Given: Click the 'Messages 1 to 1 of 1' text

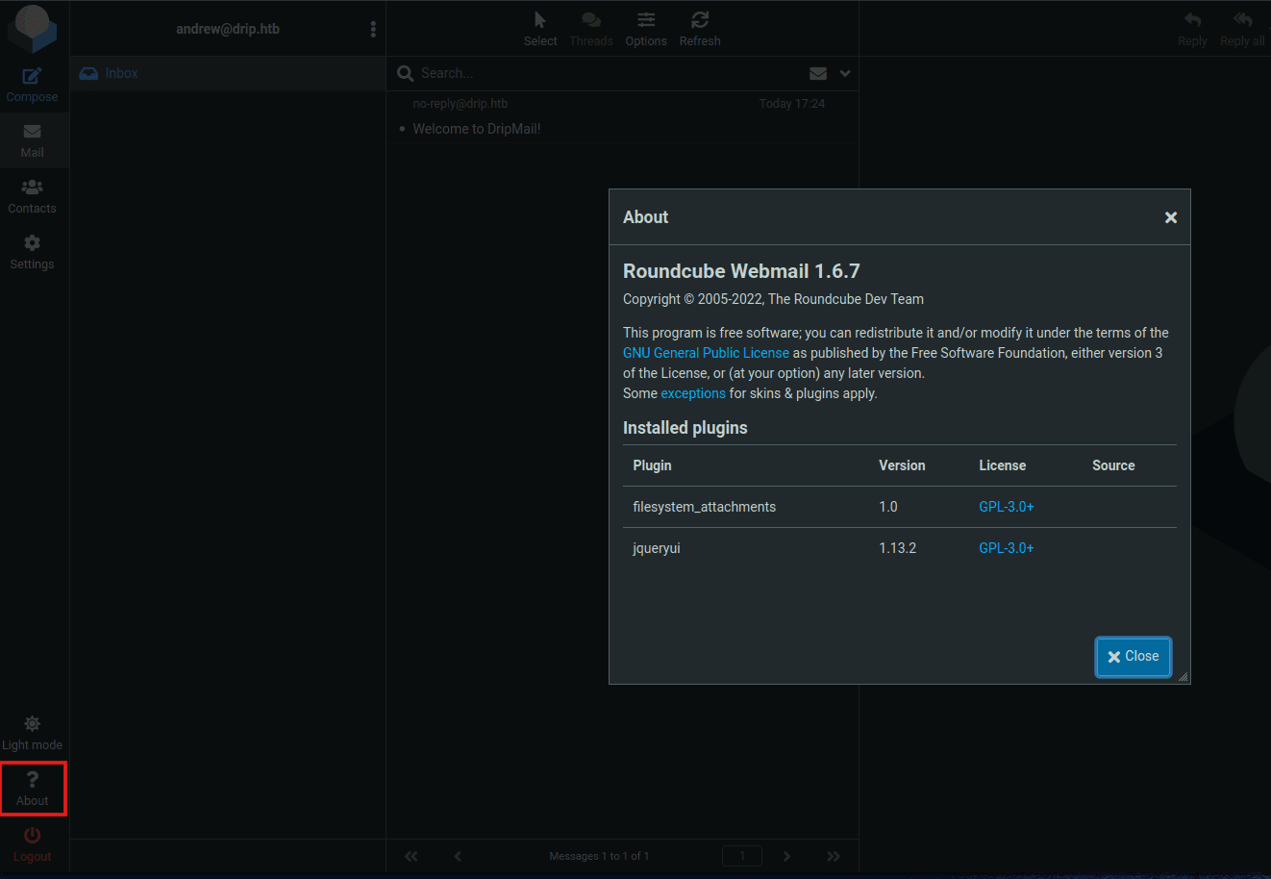Looking at the screenshot, I should tap(599, 856).
